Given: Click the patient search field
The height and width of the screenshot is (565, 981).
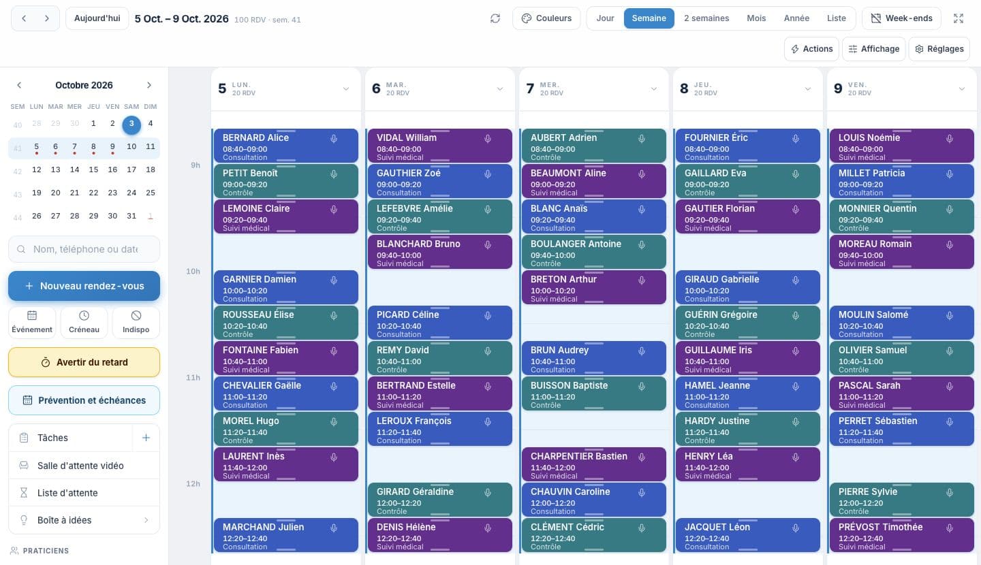Looking at the screenshot, I should [84, 249].
